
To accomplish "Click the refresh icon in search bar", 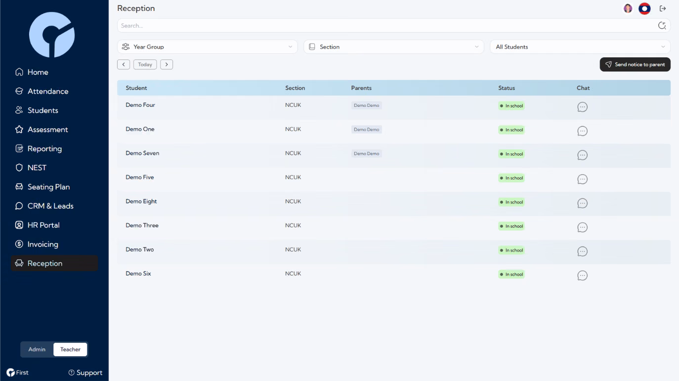I will click(x=662, y=26).
